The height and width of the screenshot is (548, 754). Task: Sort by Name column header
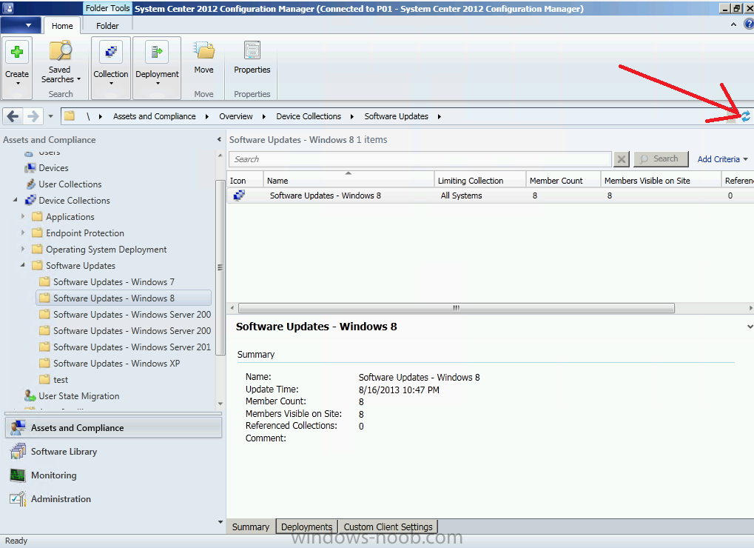pyautogui.click(x=349, y=181)
